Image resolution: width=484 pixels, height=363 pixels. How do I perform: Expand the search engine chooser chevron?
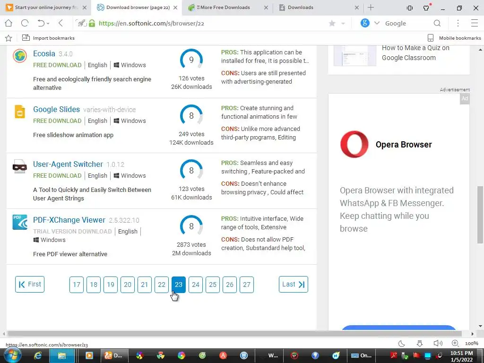(x=377, y=23)
